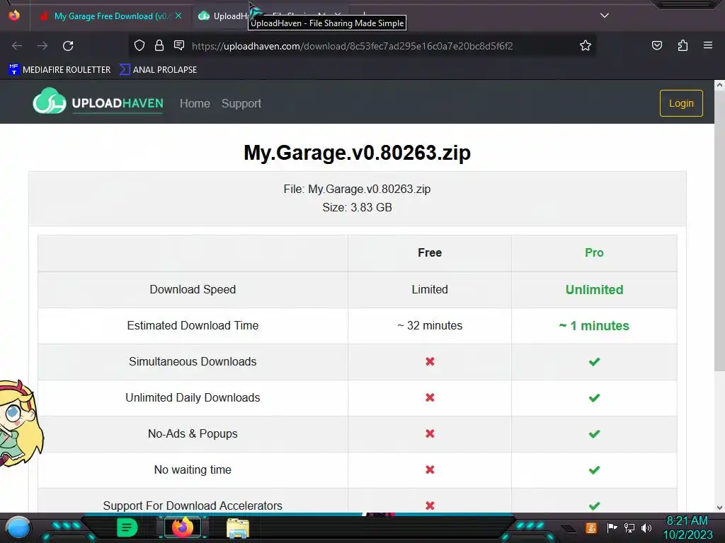Screen dimensions: 725x543
Task: Close the My Garage Free Download tab
Action: [x=178, y=16]
